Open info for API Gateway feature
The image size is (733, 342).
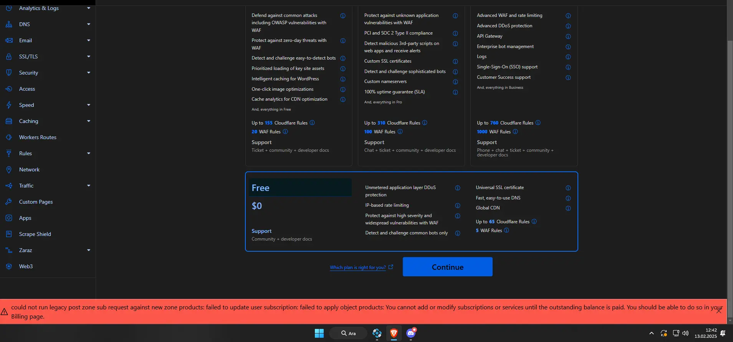tap(568, 37)
